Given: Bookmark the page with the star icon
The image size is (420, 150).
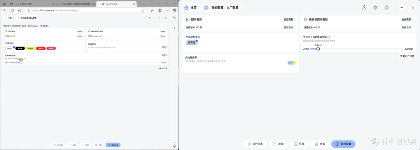Looking at the screenshot, I should click(143, 10).
